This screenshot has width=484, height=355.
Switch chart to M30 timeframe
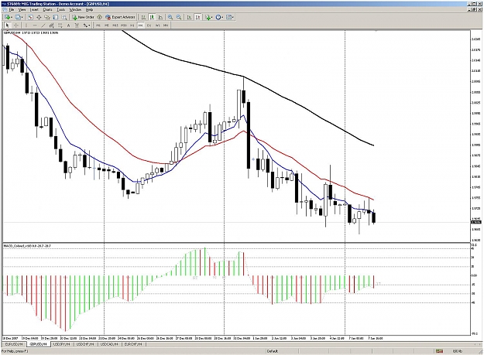(x=124, y=26)
